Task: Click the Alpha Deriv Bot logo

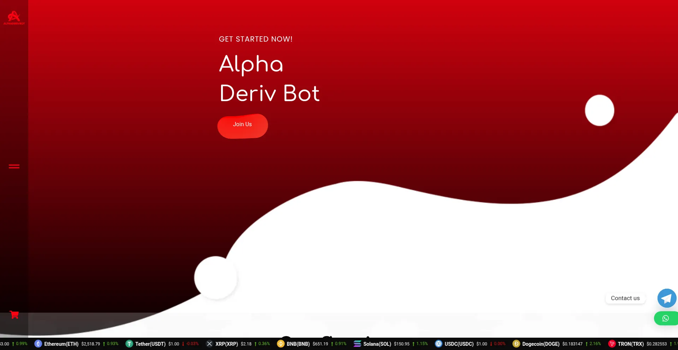Action: click(x=14, y=18)
